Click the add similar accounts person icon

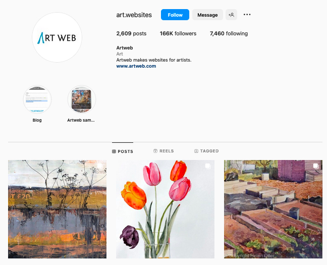[x=231, y=15]
